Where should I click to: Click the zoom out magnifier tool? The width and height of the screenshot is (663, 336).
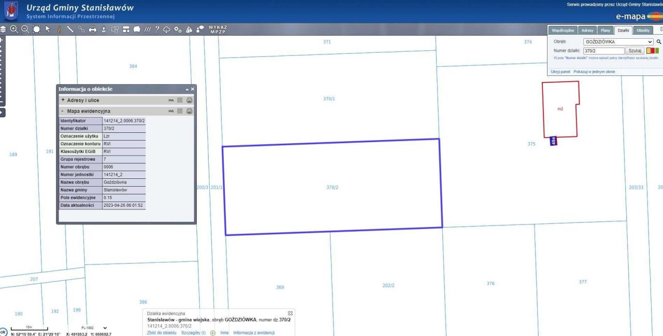coord(24,30)
